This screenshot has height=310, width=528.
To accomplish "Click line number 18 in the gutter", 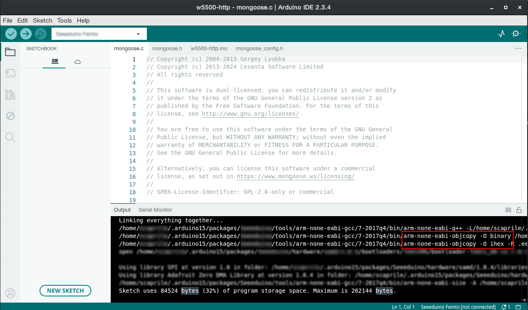I will point(132,192).
